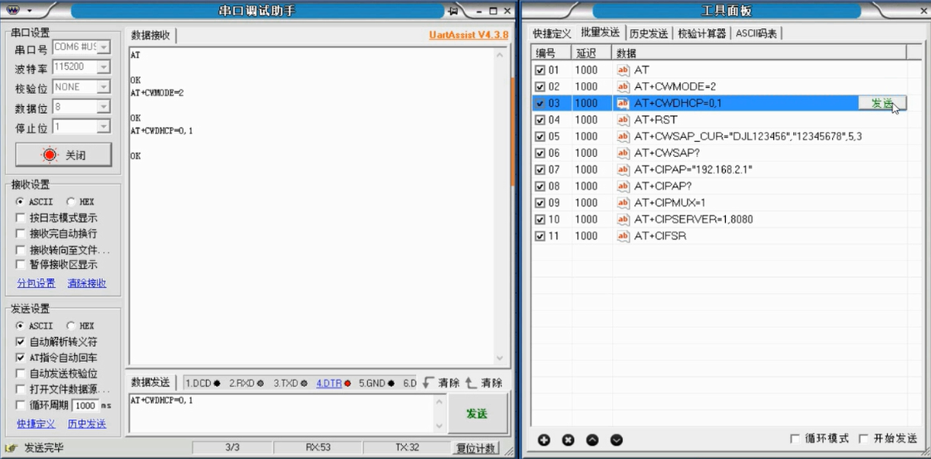Enable redirect receive to file checkbox
The image size is (931, 459).
coord(20,250)
